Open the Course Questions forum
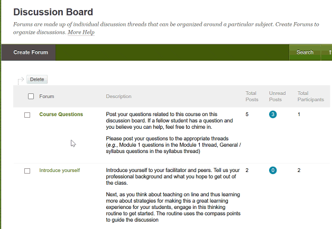 [61, 114]
